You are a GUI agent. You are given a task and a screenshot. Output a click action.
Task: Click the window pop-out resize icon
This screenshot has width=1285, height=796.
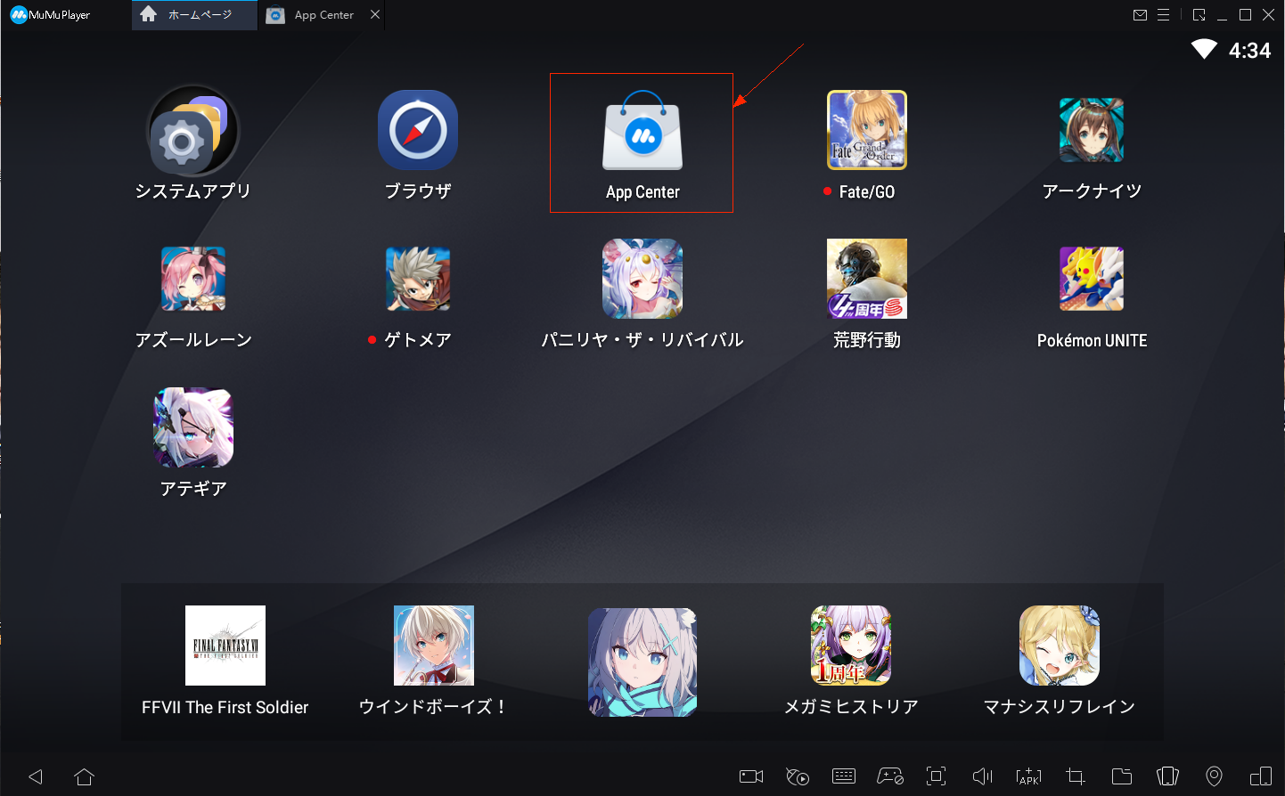tap(1199, 15)
